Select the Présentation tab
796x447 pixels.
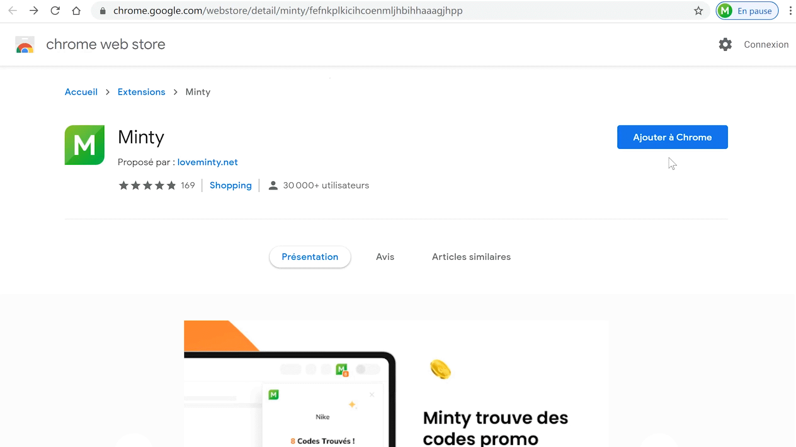310,257
